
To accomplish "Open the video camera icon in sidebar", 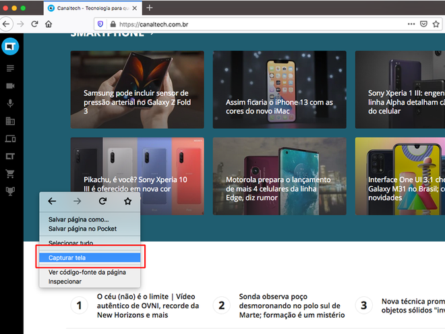I will click(x=10, y=86).
